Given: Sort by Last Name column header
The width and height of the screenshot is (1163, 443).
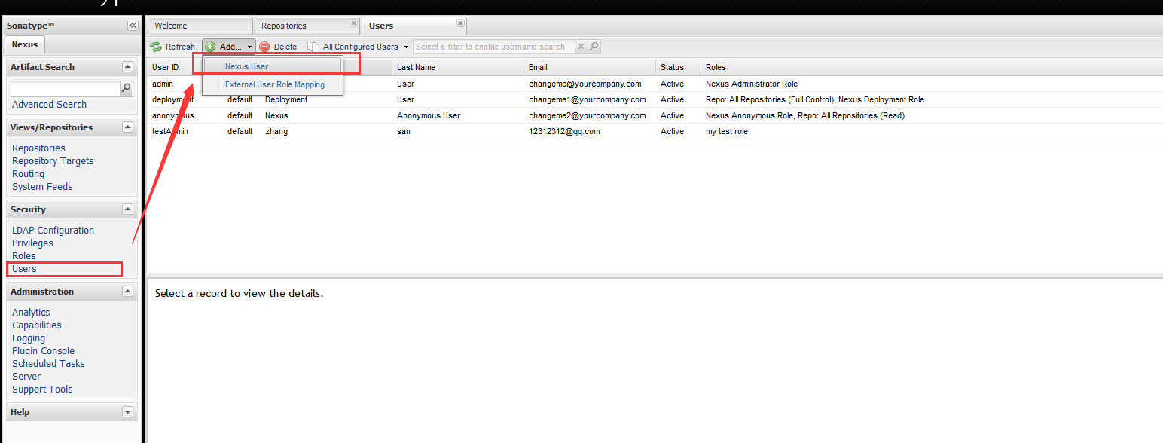Looking at the screenshot, I should pyautogui.click(x=458, y=67).
